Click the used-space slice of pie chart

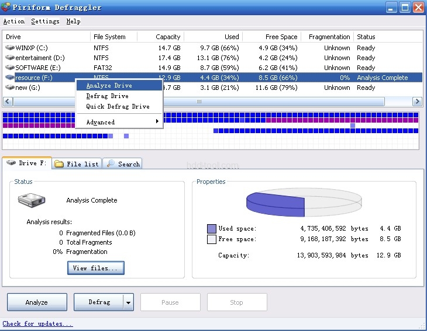(x=275, y=205)
